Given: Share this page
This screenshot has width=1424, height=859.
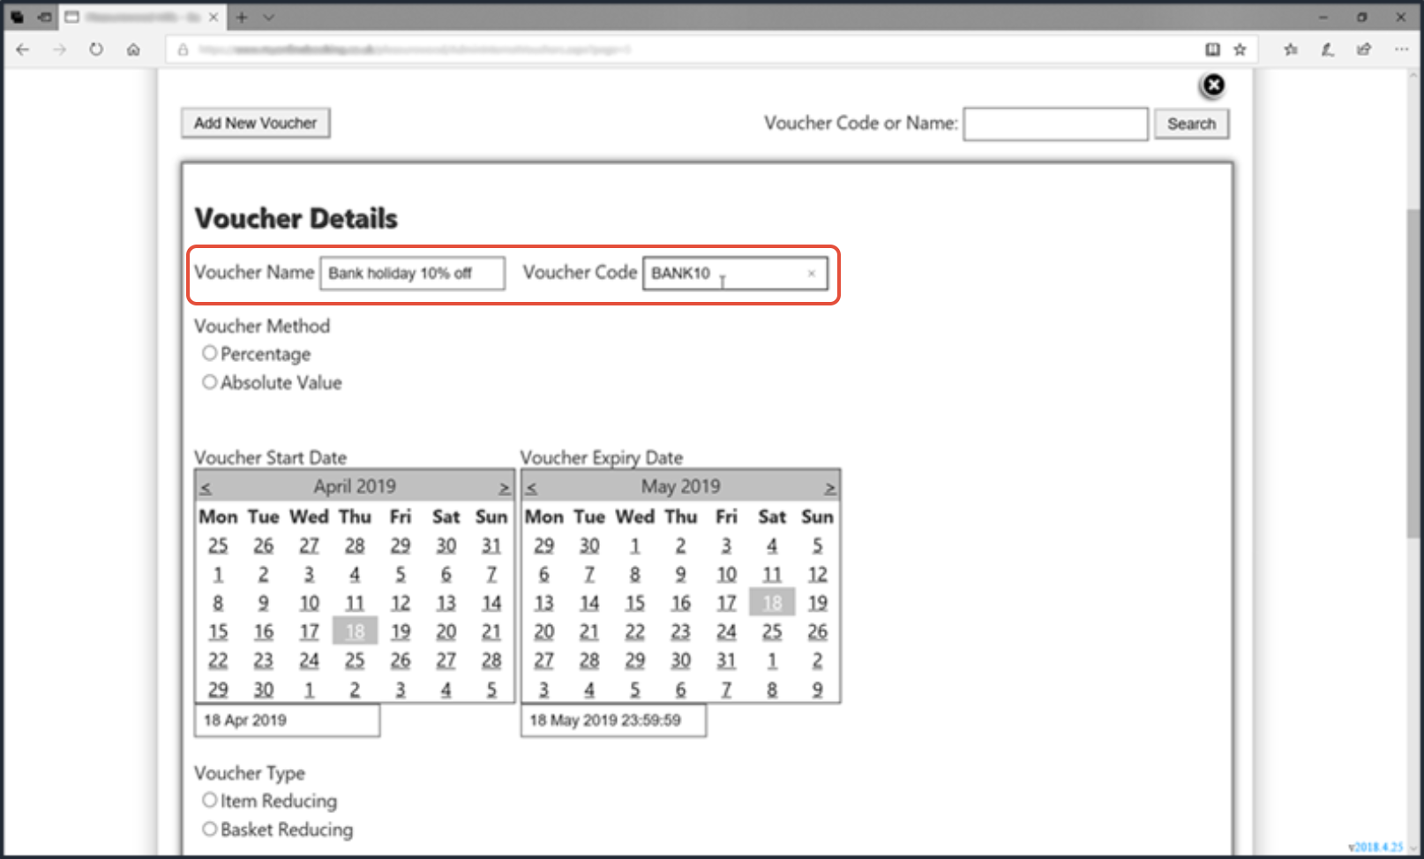Looking at the screenshot, I should [1364, 49].
